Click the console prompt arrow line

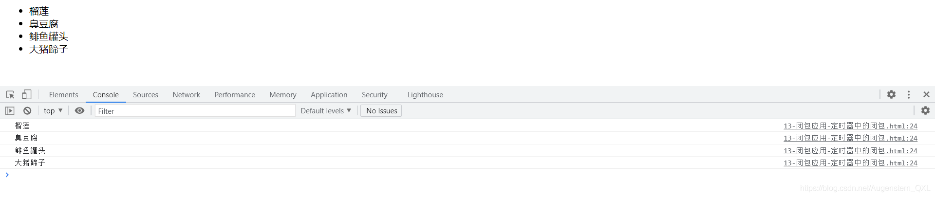click(467, 175)
